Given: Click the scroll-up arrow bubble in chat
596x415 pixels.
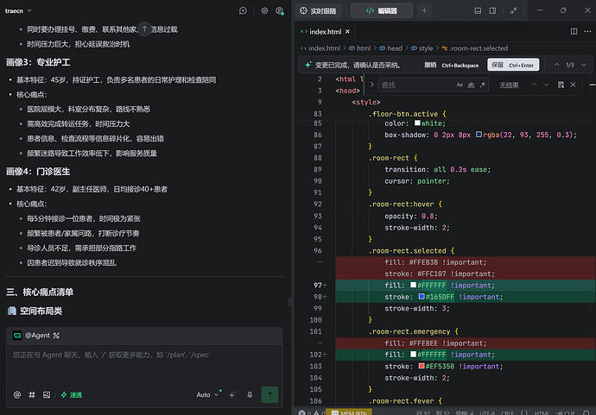Looking at the screenshot, I should [x=144, y=28].
